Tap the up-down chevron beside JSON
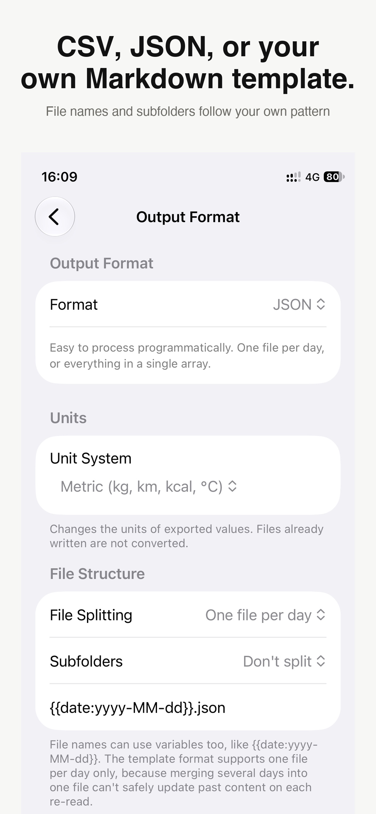 (x=321, y=304)
